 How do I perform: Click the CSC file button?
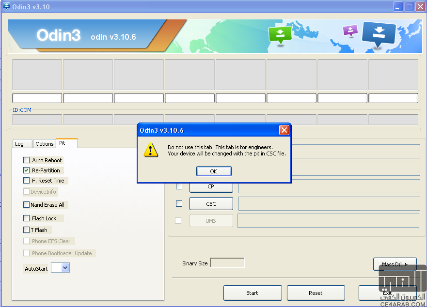point(211,204)
